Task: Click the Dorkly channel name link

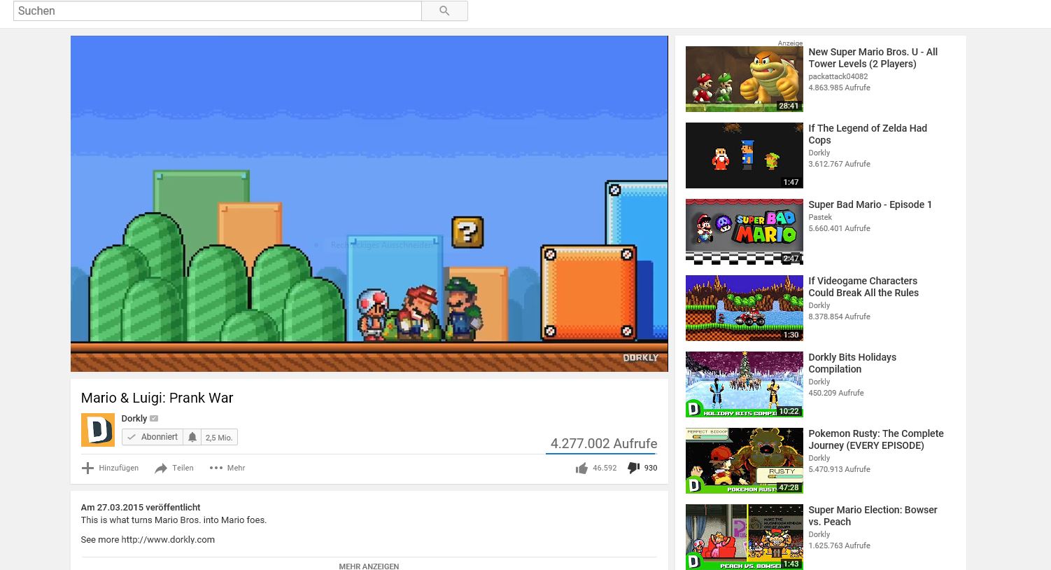Action: [134, 419]
